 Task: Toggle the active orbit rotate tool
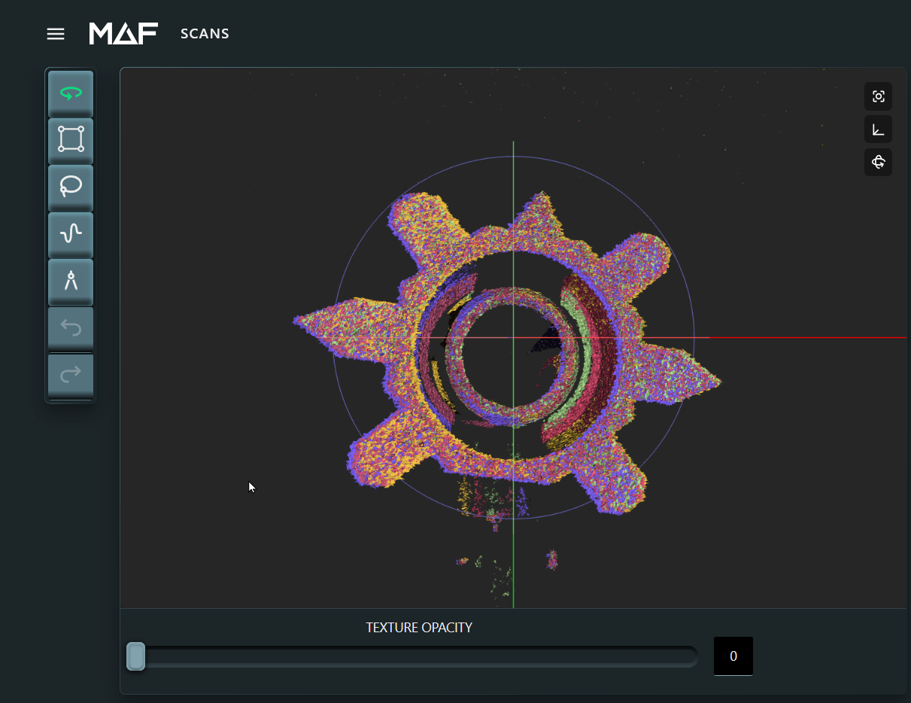tap(70, 93)
